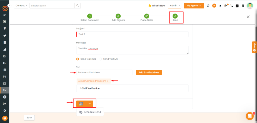Choose Schedule send from the menu
The width and height of the screenshot is (257, 123).
[x=90, y=112]
